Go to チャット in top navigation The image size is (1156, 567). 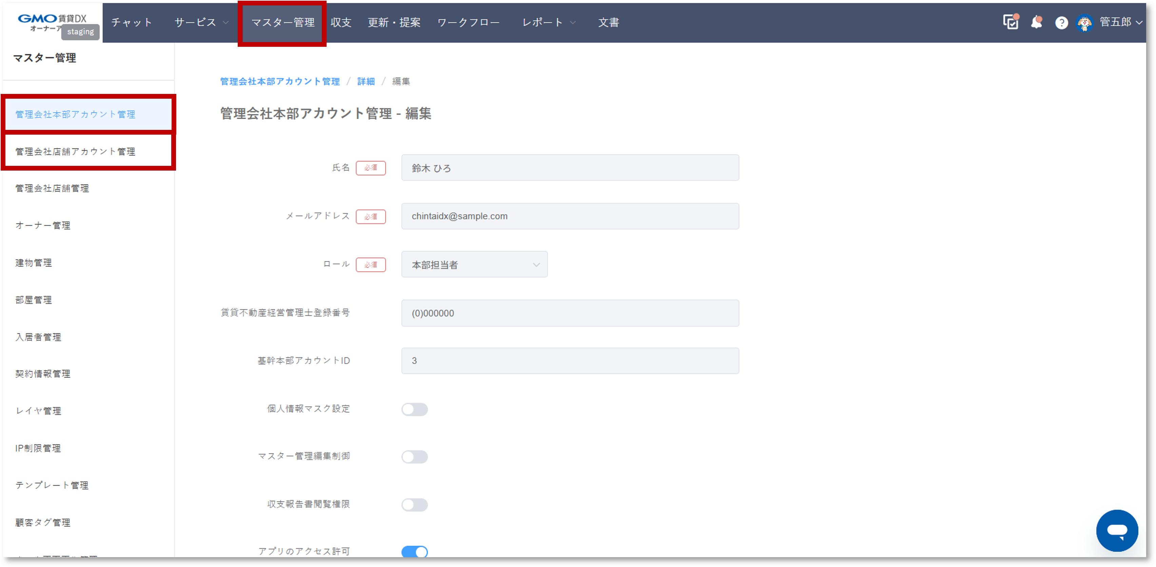click(132, 22)
